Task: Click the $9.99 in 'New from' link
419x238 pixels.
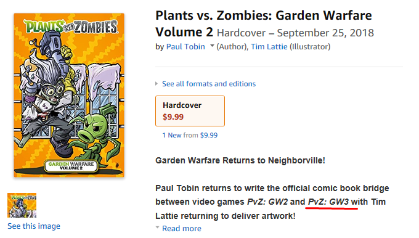Action: pos(209,135)
